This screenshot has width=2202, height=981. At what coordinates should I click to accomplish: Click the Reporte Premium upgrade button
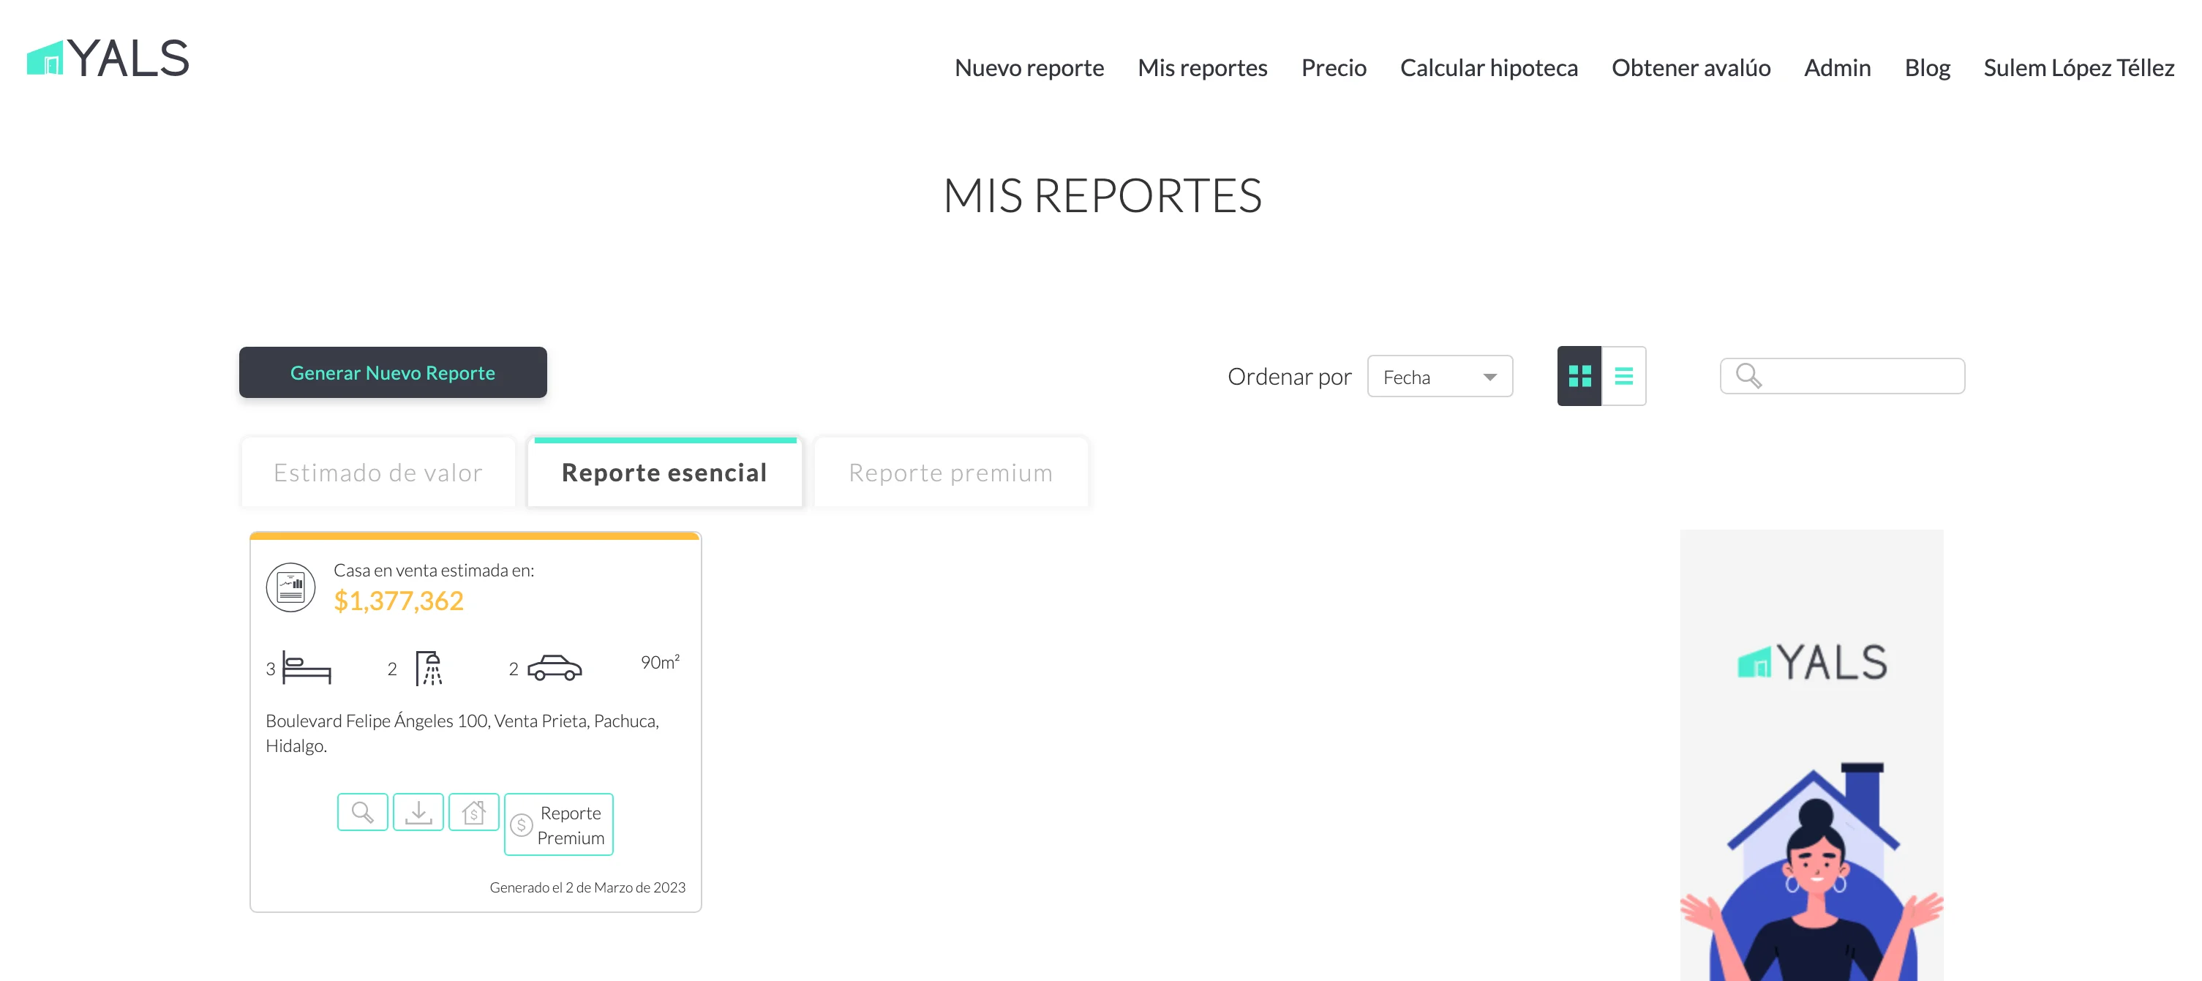559,824
